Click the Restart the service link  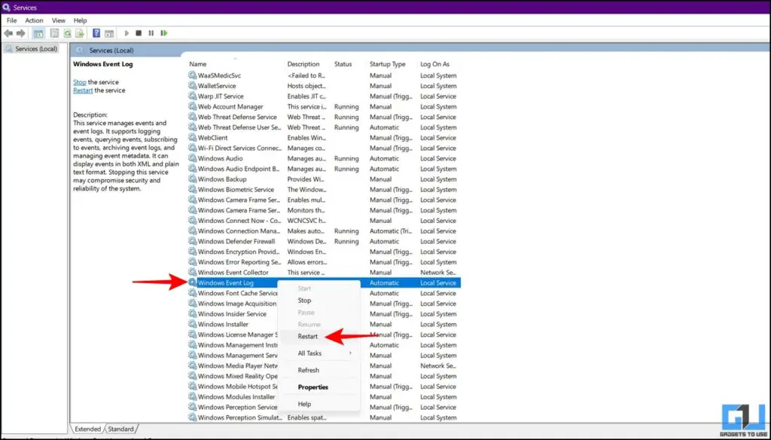pos(83,90)
